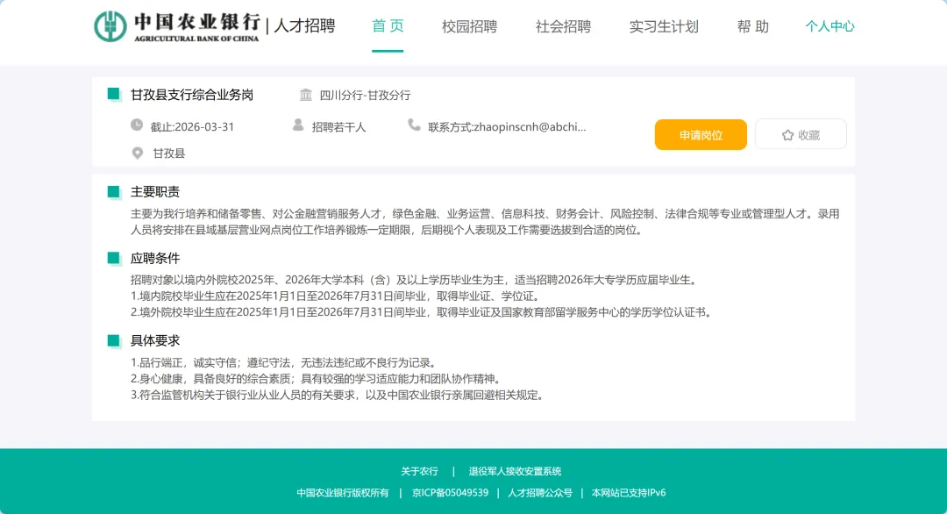
Task: Open the 首页 tab
Action: point(388,26)
